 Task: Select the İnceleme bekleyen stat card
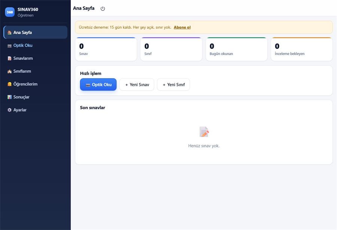(x=302, y=49)
